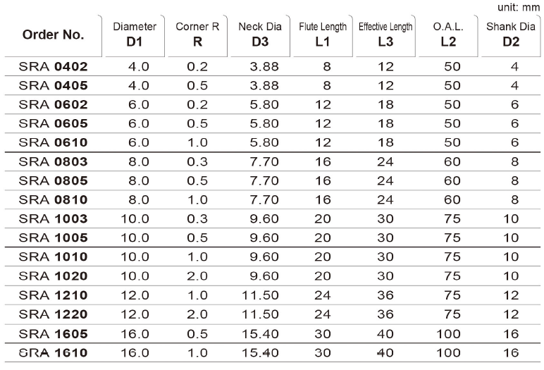Select order number SRA 0810
The width and height of the screenshot is (544, 370).
53,200
